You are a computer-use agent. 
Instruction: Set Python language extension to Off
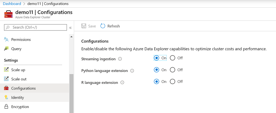[172, 70]
